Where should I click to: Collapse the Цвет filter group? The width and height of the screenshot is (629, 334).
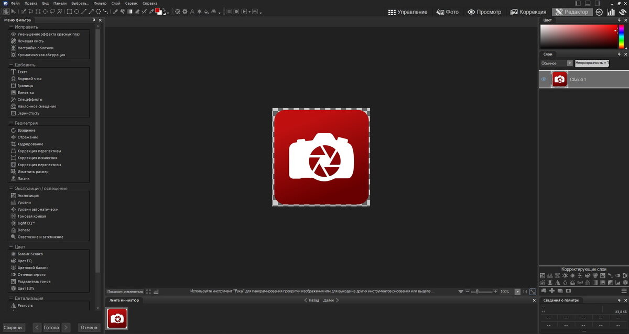click(11, 246)
